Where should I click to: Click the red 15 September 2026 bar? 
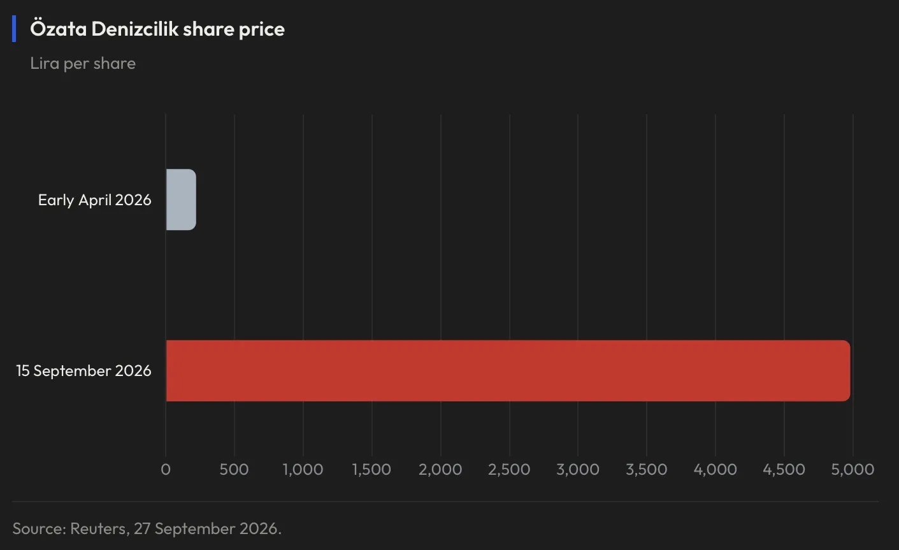(x=508, y=371)
